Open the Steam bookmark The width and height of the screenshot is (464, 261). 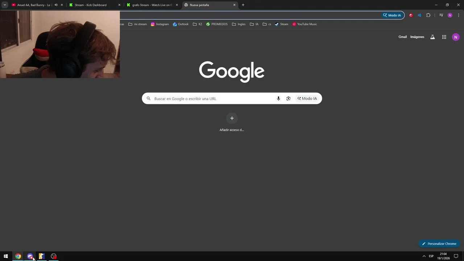point(282,24)
